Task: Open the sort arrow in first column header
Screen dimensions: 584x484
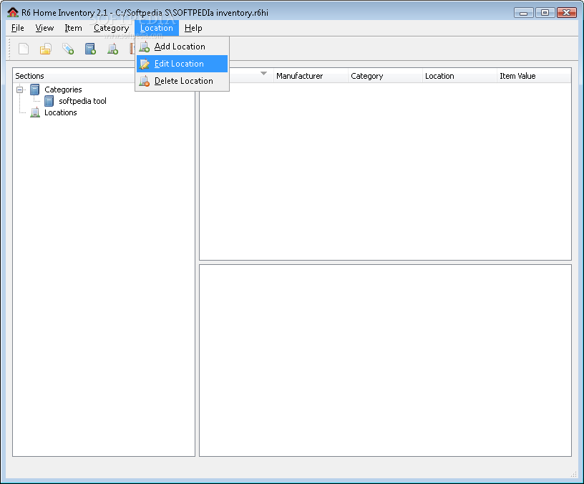Action: click(263, 74)
